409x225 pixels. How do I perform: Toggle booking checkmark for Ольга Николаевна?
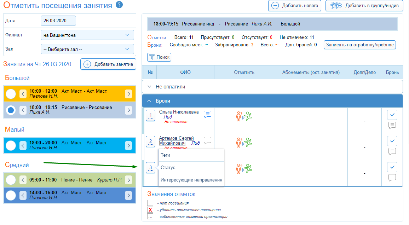pos(392,115)
